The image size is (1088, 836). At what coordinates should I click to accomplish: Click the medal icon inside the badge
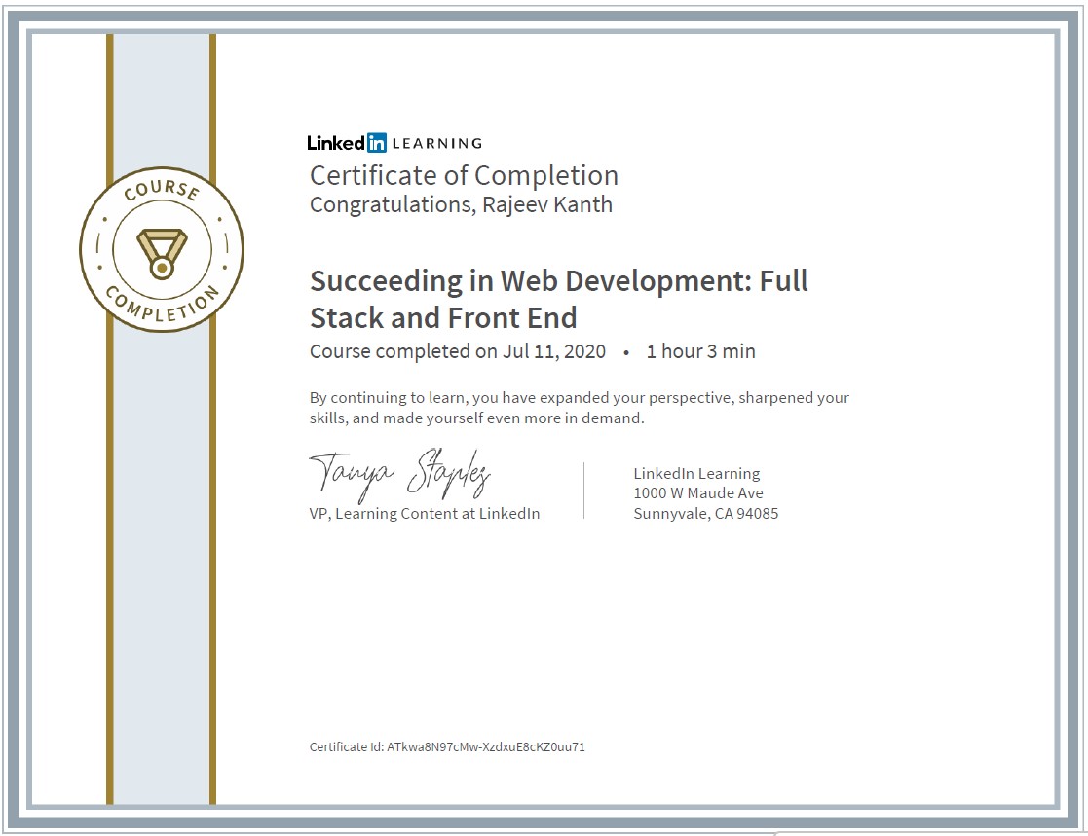coord(162,254)
